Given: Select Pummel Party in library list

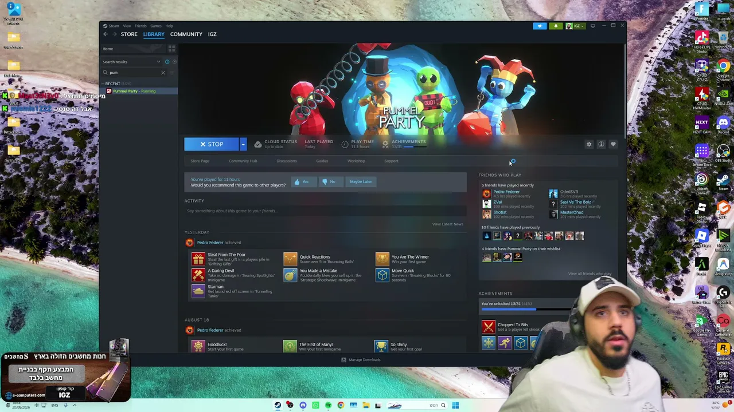Looking at the screenshot, I should coord(138,92).
